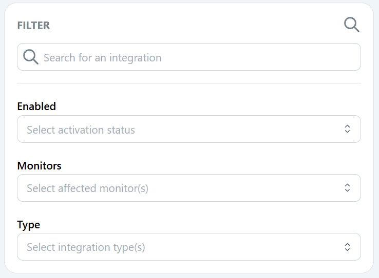Click the up-down chevron in the Enabled selector

pyautogui.click(x=347, y=129)
